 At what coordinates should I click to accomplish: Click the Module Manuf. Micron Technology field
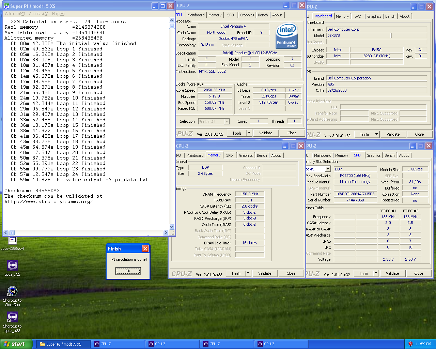coord(355,182)
